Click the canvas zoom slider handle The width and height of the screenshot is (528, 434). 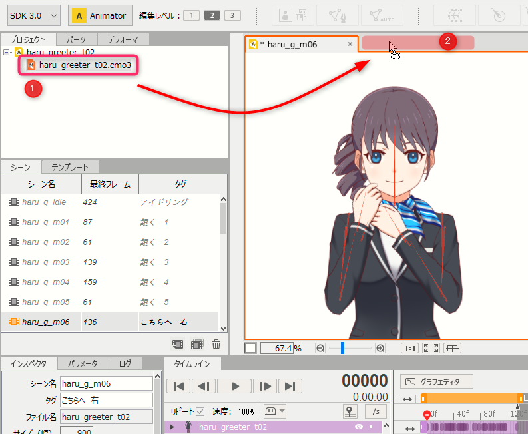click(x=342, y=348)
